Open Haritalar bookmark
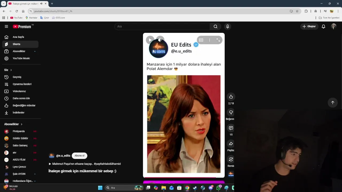Screen dimensions: 342x192 pos(31,18)
